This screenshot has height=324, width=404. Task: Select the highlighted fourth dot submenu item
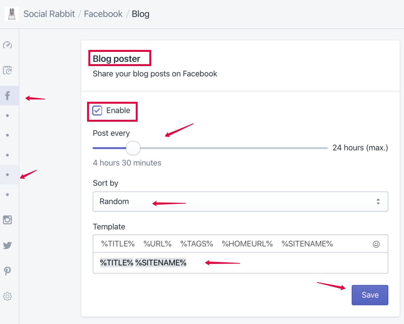8,175
